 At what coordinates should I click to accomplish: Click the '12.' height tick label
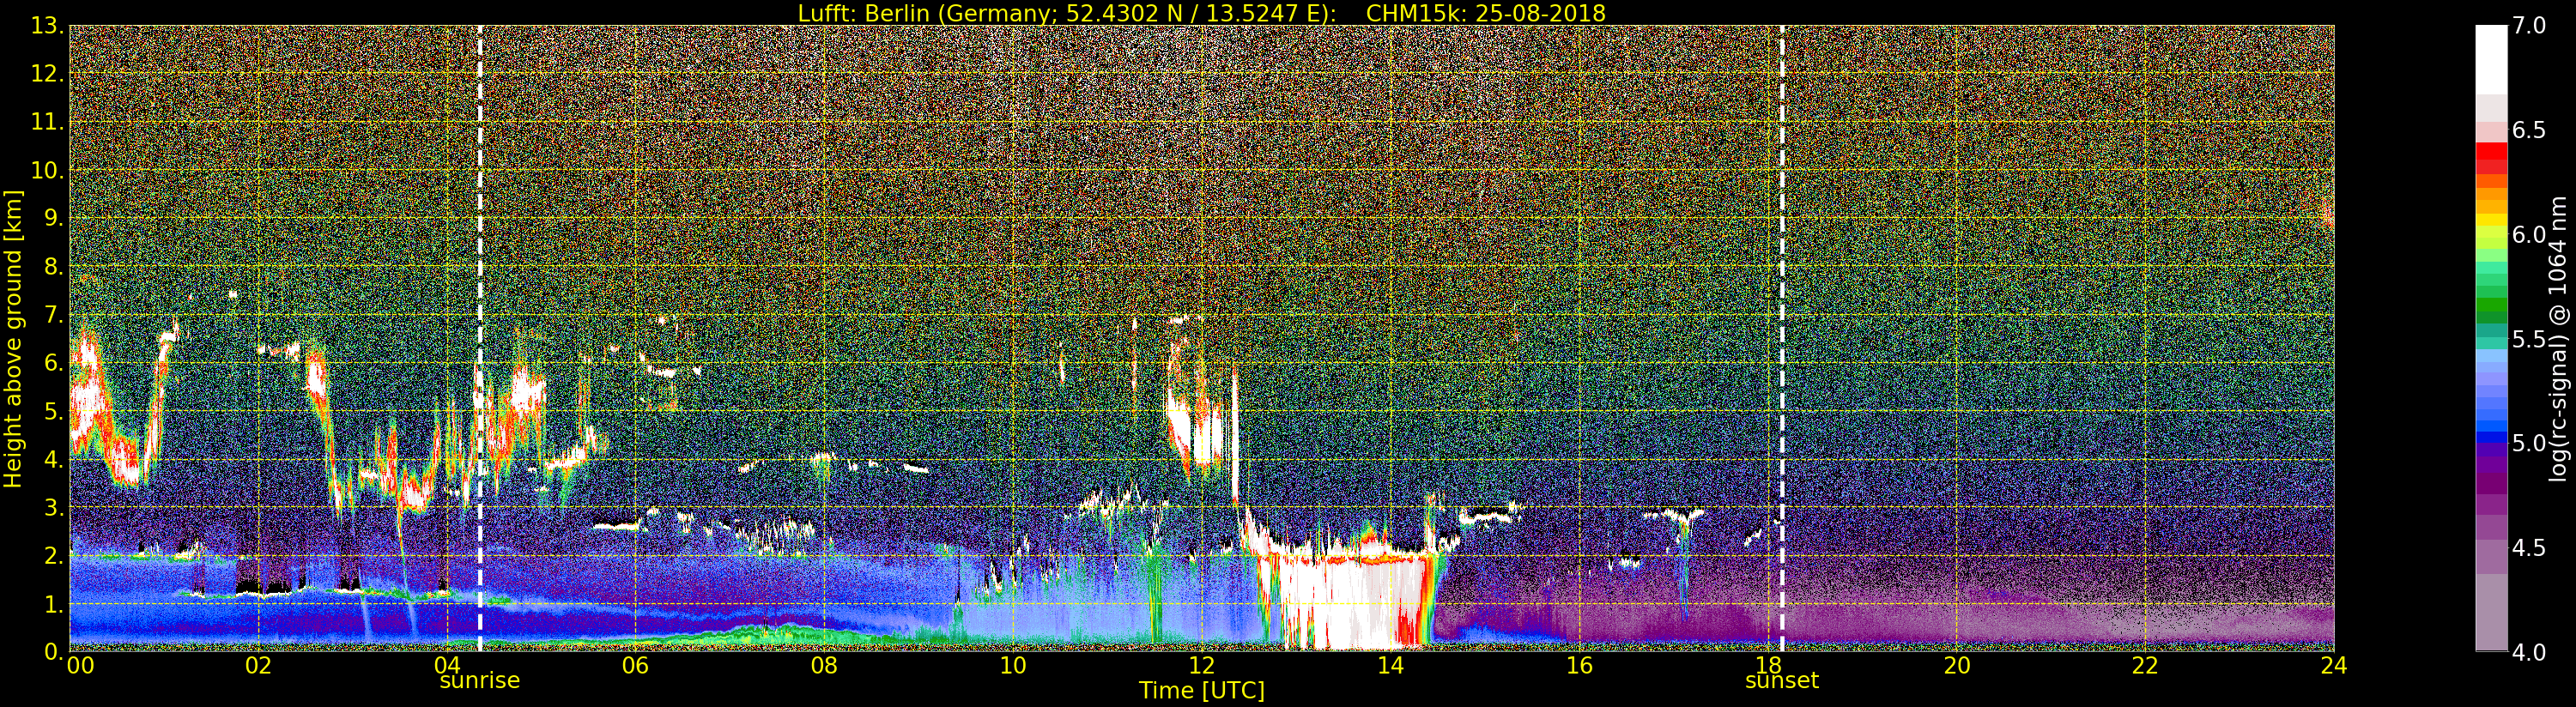46,74
